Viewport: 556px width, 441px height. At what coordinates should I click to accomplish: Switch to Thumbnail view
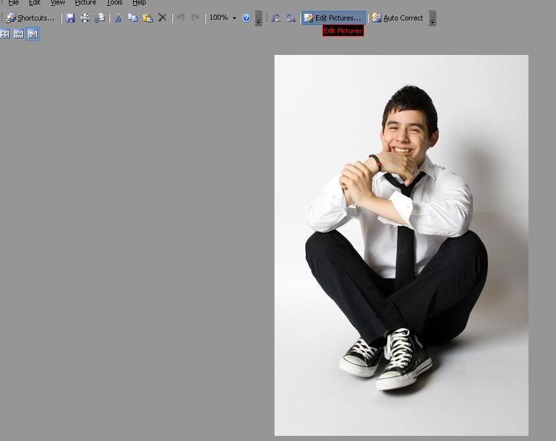tap(4, 34)
